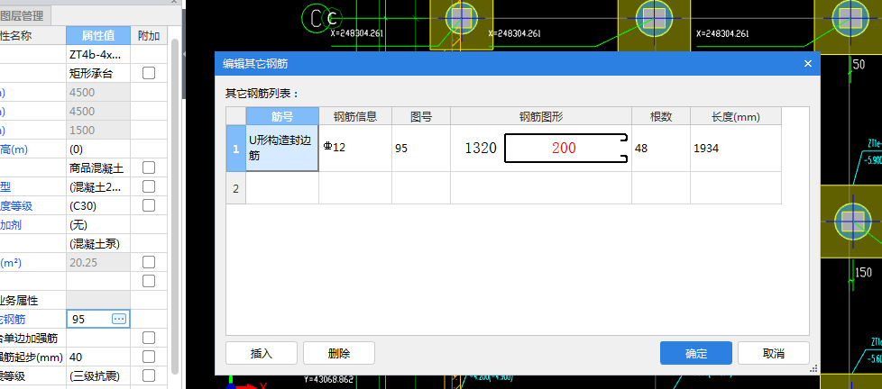
Task: Tick the 商品混凝土 checkbox
Action: click(x=149, y=167)
